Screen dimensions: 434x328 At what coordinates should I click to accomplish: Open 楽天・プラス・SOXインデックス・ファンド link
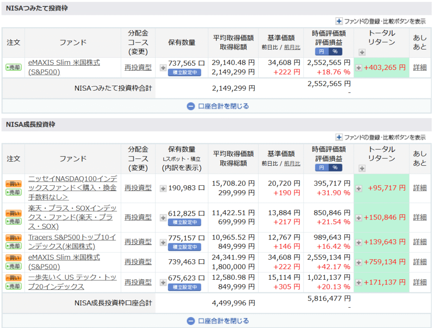(x=72, y=217)
